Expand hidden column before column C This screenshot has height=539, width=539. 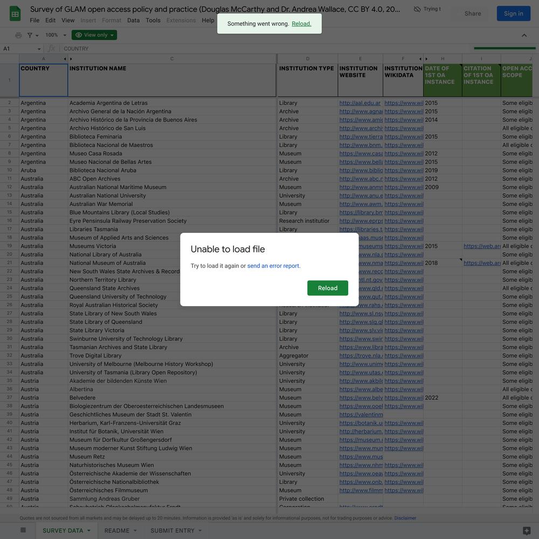click(71, 59)
